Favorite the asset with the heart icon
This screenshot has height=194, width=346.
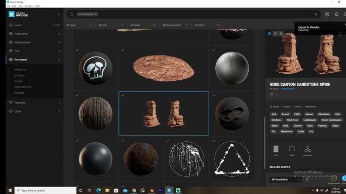coord(271,94)
